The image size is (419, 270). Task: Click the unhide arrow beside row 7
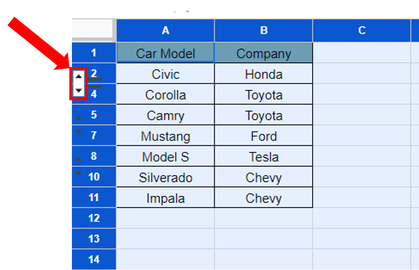point(78,131)
